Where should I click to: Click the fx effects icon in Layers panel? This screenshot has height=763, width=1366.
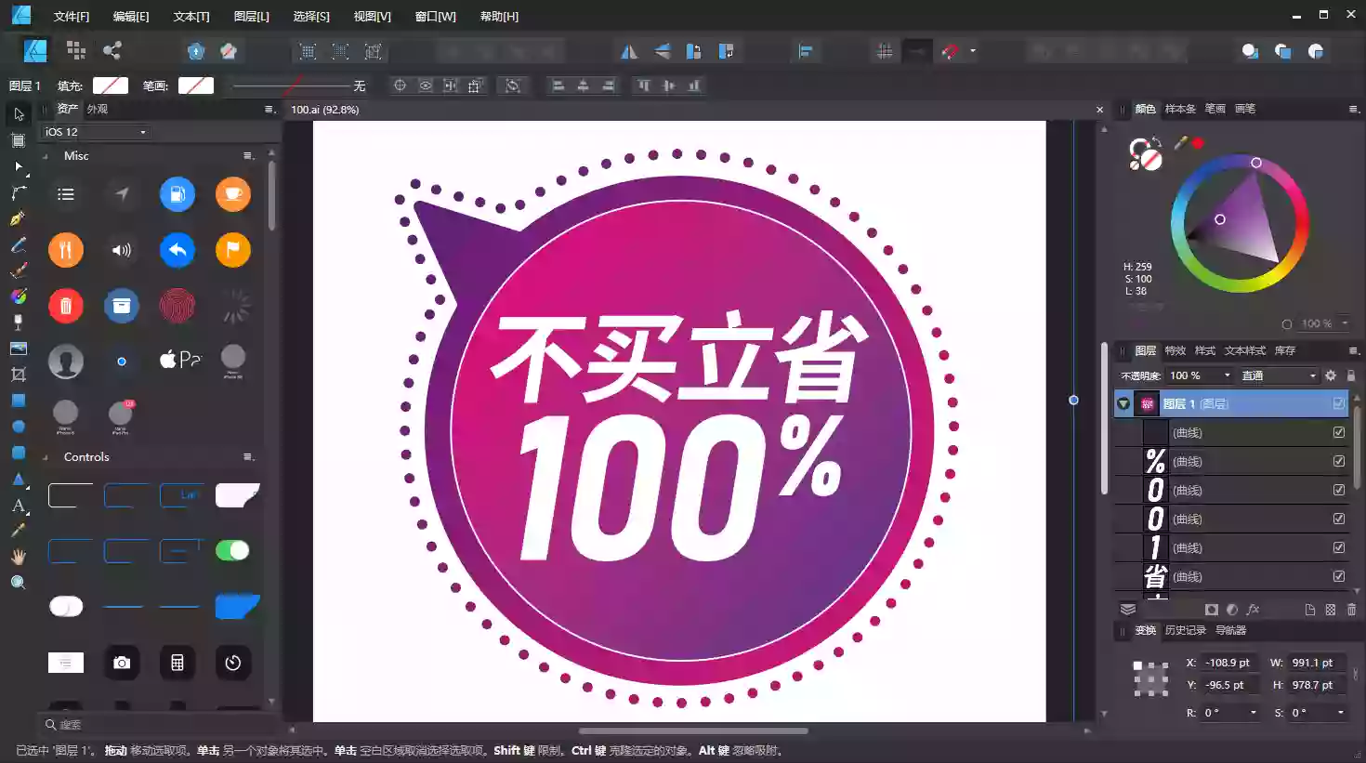pos(1253,610)
